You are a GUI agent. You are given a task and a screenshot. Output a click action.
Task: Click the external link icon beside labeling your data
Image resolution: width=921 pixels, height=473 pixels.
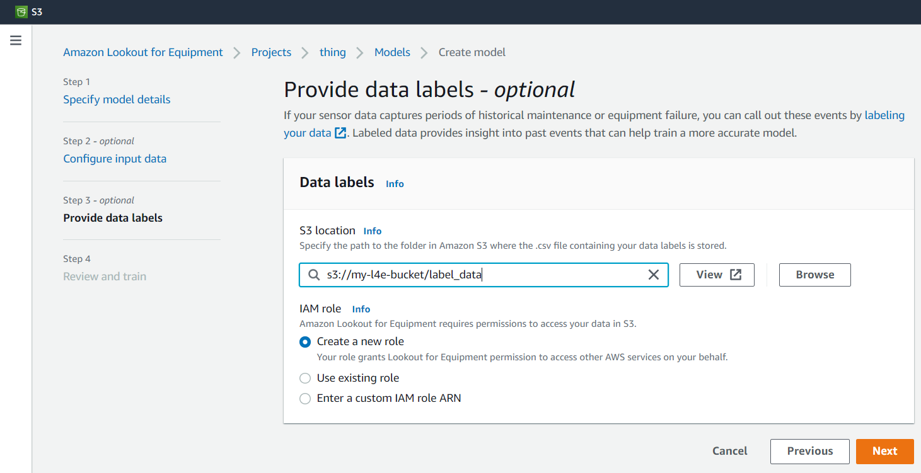pyautogui.click(x=340, y=133)
